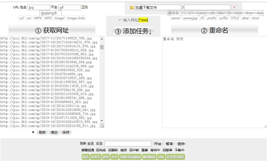This screenshot has width=267, height=161.
Task: Remove 等待中 tasks
Action: pyautogui.click(x=155, y=150)
